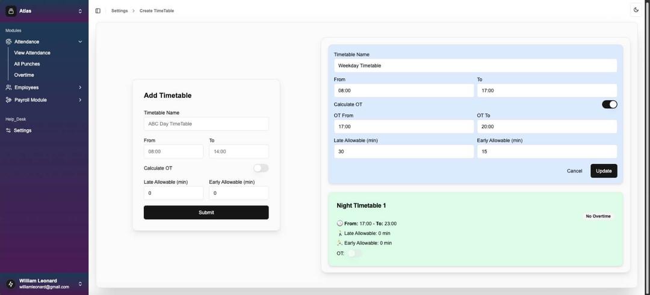This screenshot has height=295, width=650.
Task: Edit Early Allowable field showing 15
Action: (547, 151)
